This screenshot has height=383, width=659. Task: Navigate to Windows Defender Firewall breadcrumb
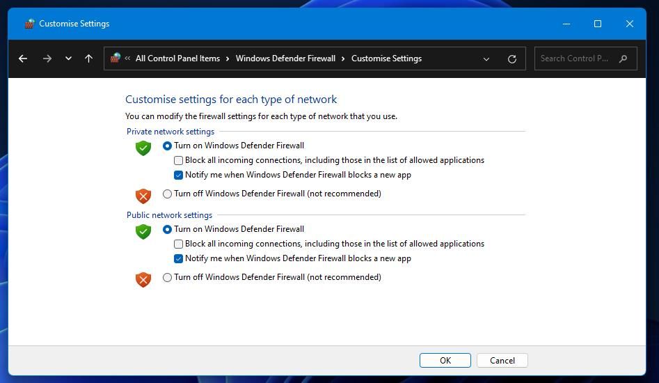click(x=285, y=58)
